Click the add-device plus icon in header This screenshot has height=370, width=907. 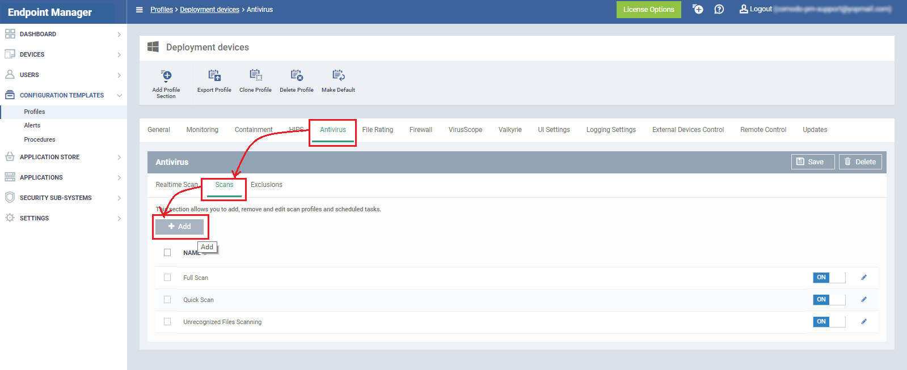tap(698, 9)
